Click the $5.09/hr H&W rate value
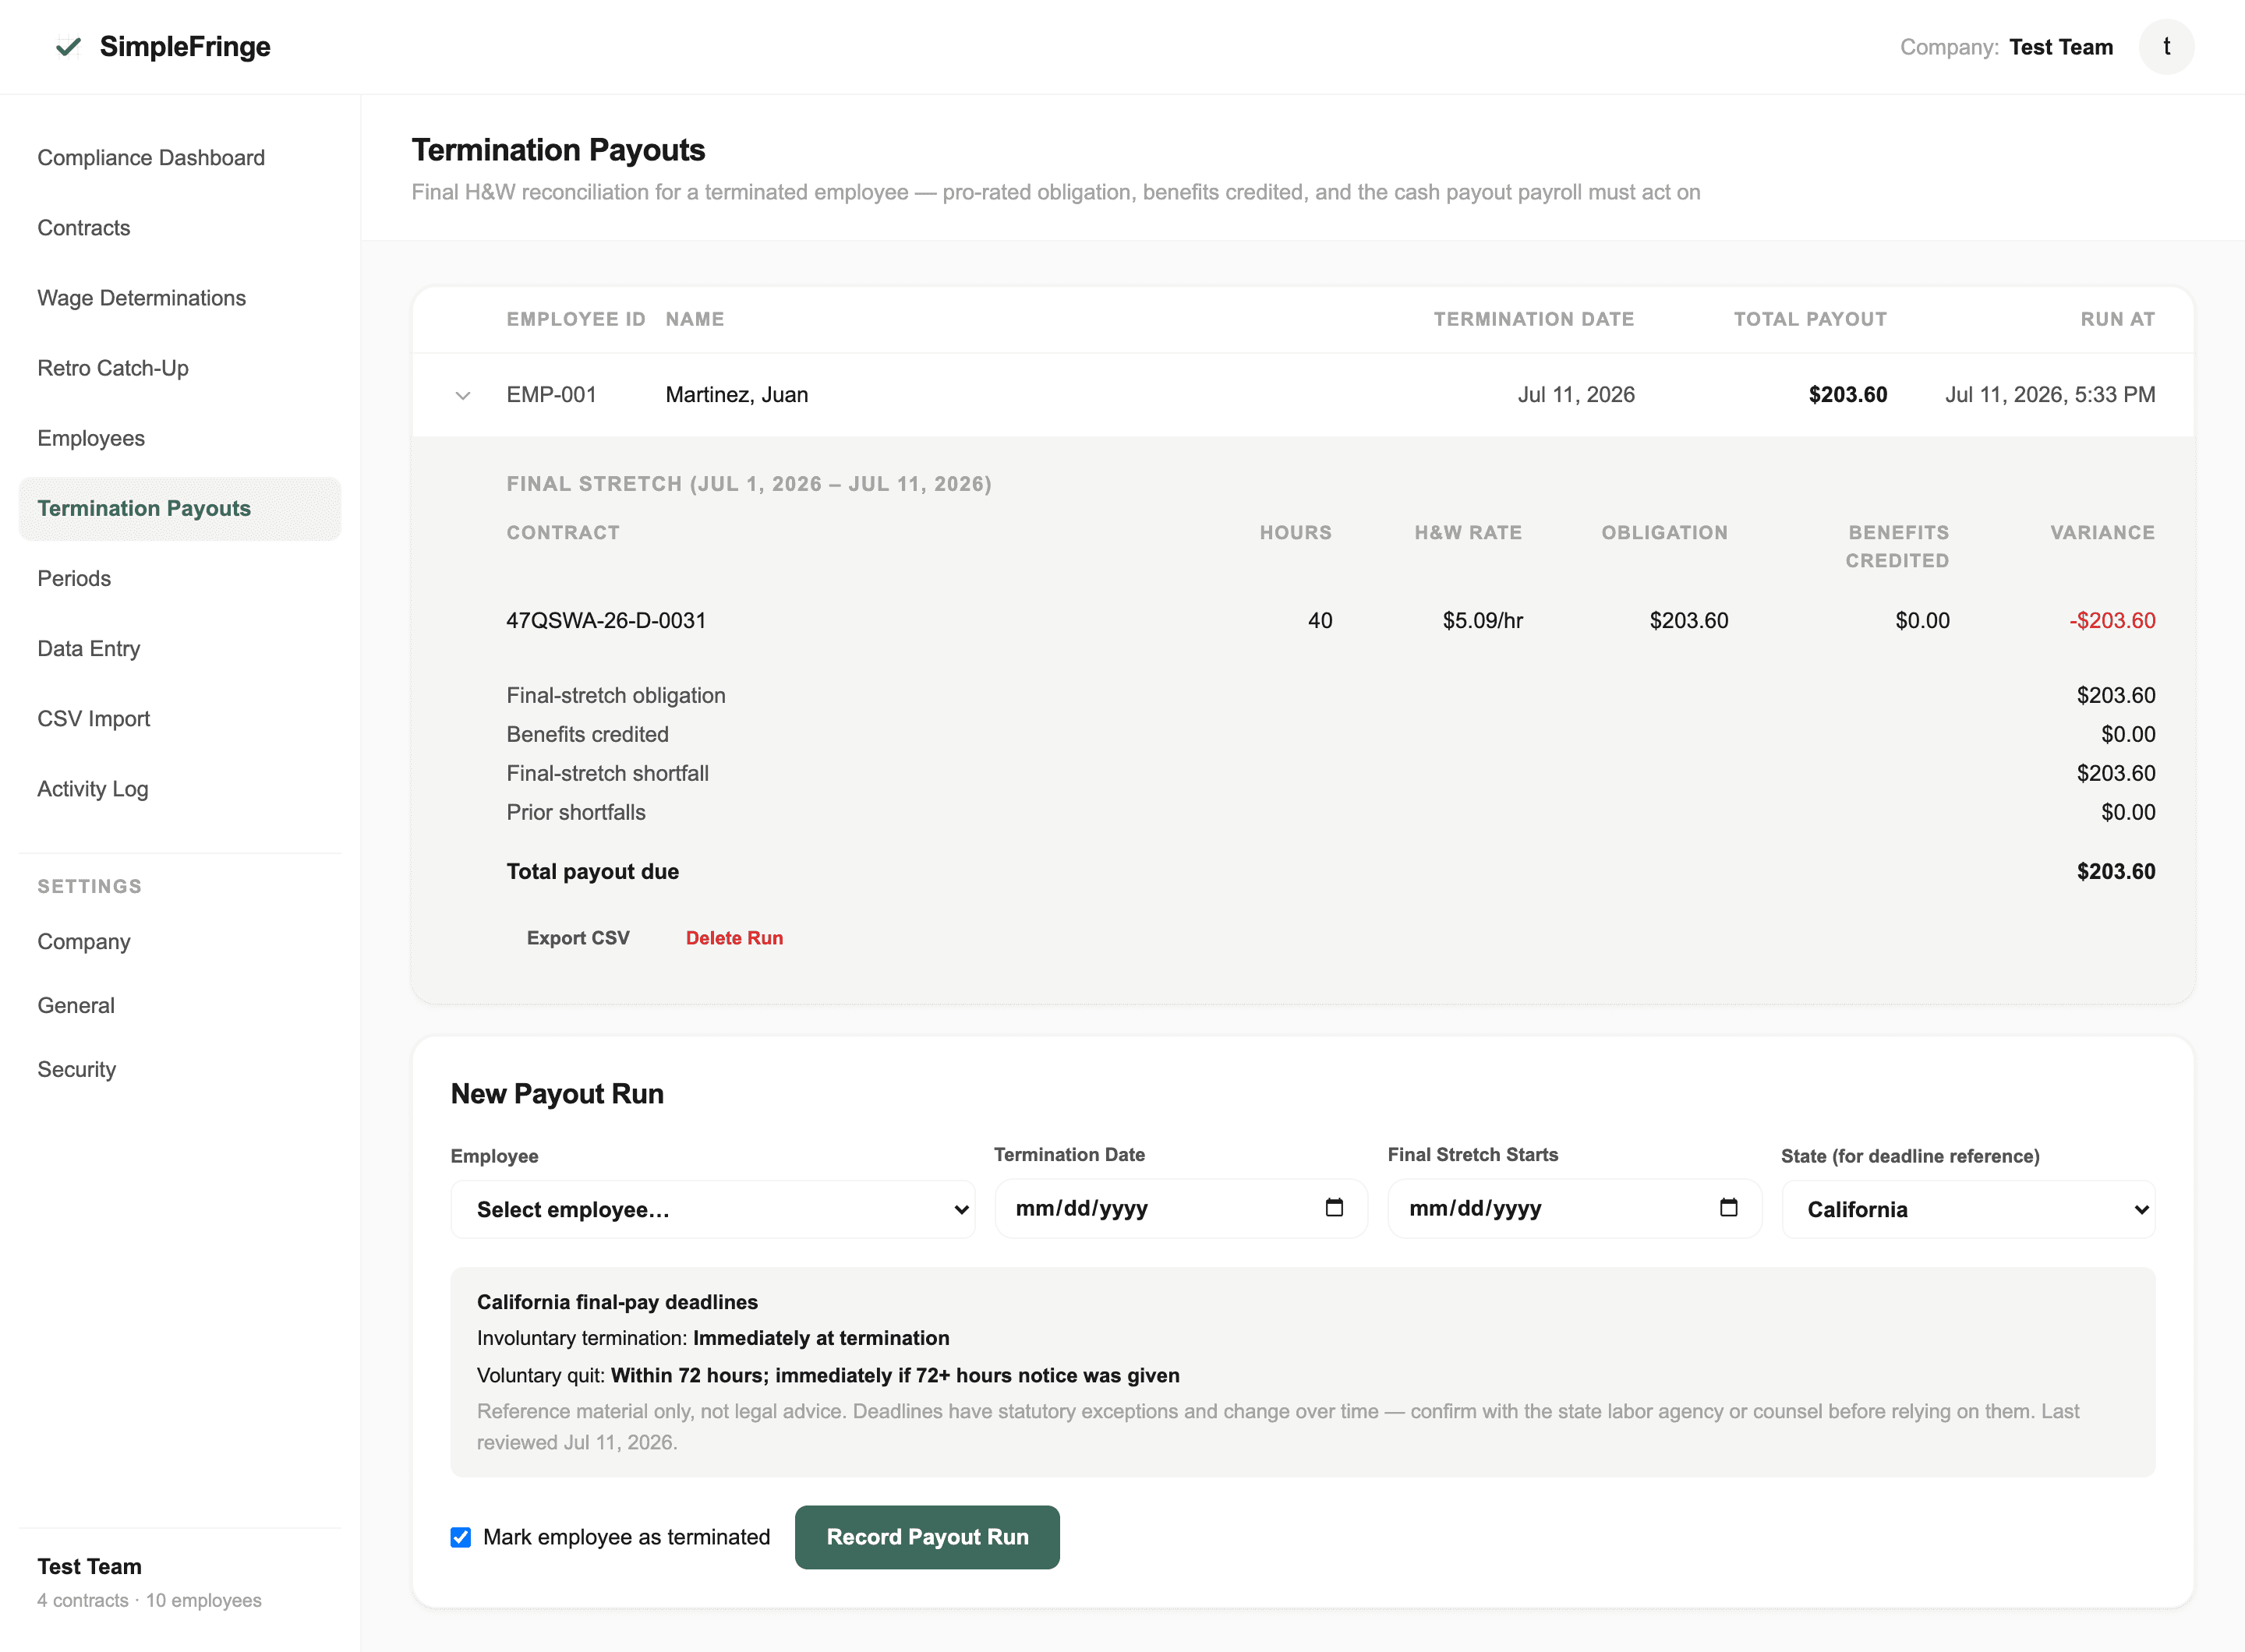This screenshot has width=2245, height=1652. coord(1483,621)
